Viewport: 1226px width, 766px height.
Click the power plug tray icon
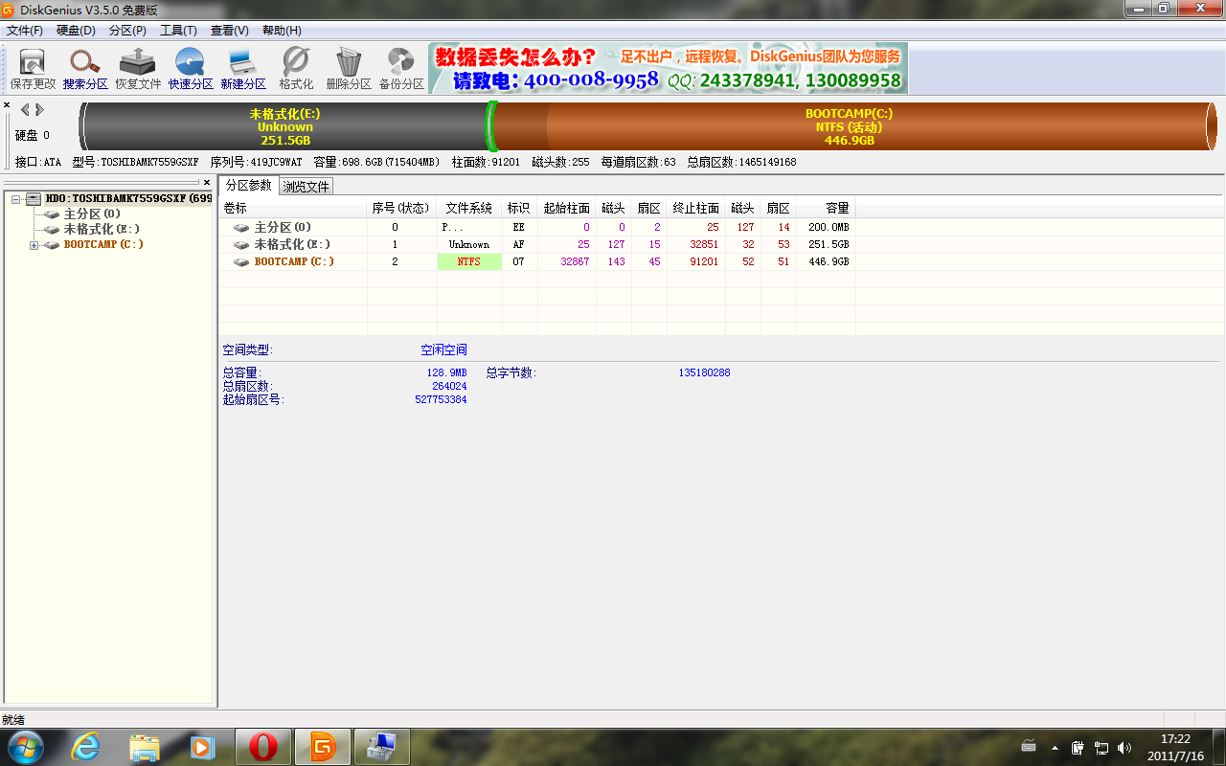coord(1078,747)
